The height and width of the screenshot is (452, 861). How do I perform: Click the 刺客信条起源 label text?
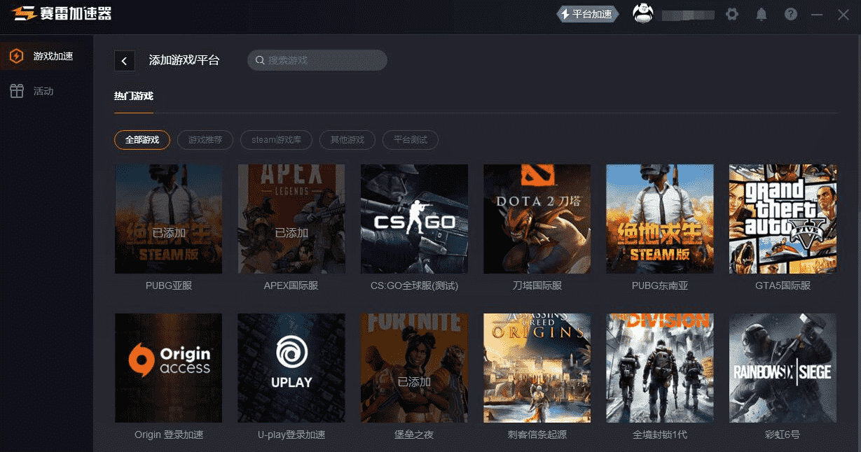pos(537,435)
